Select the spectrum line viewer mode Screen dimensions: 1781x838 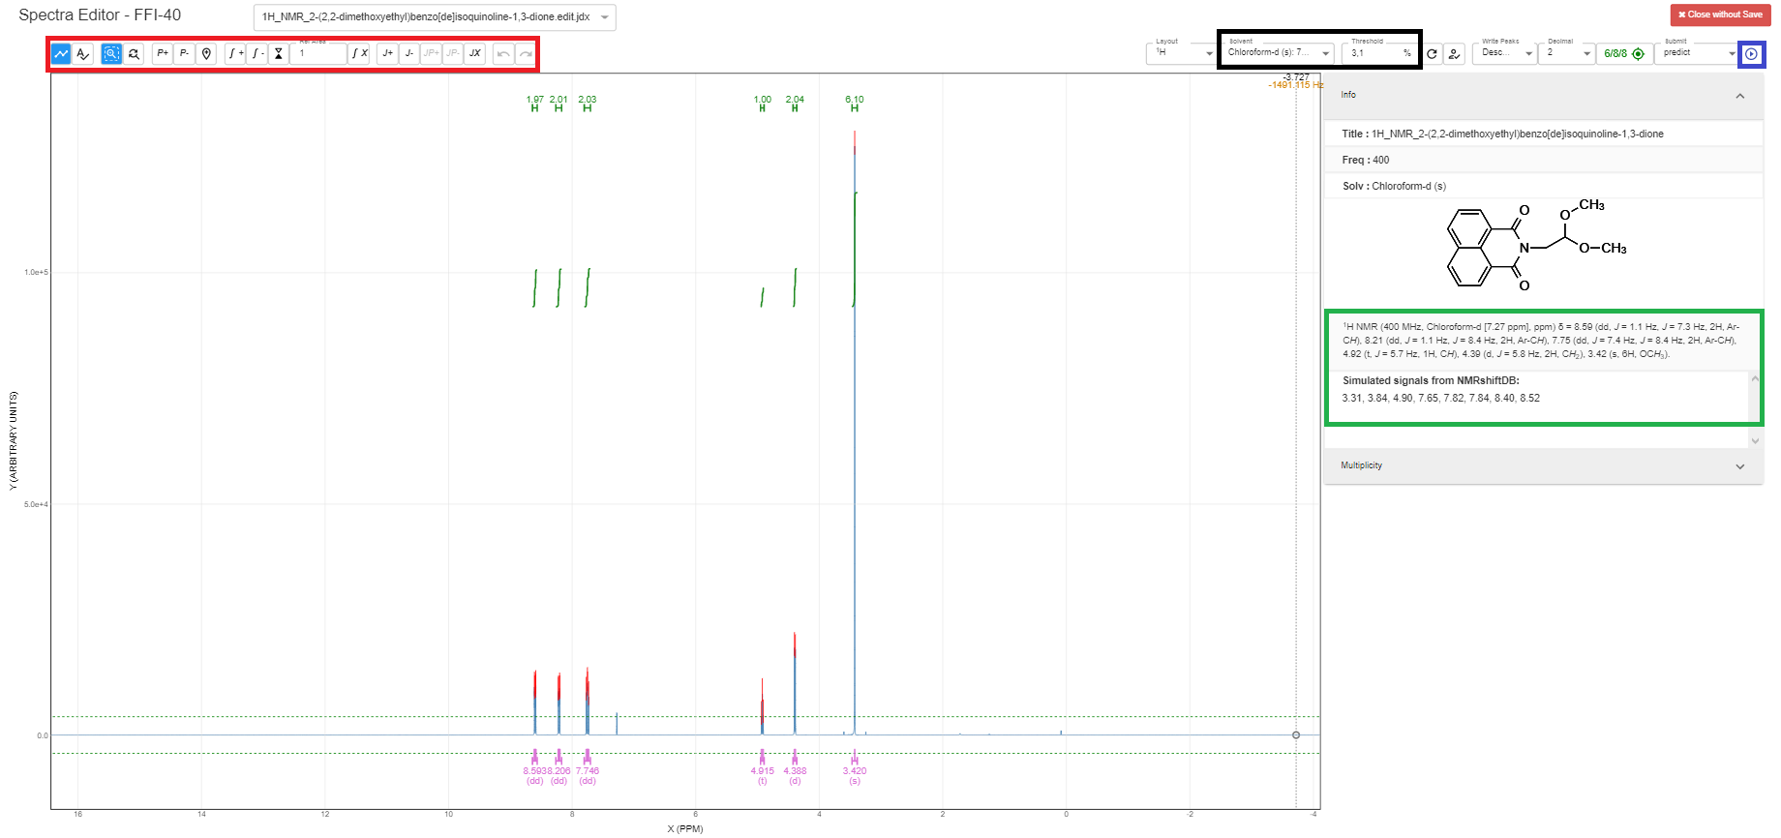coord(61,54)
